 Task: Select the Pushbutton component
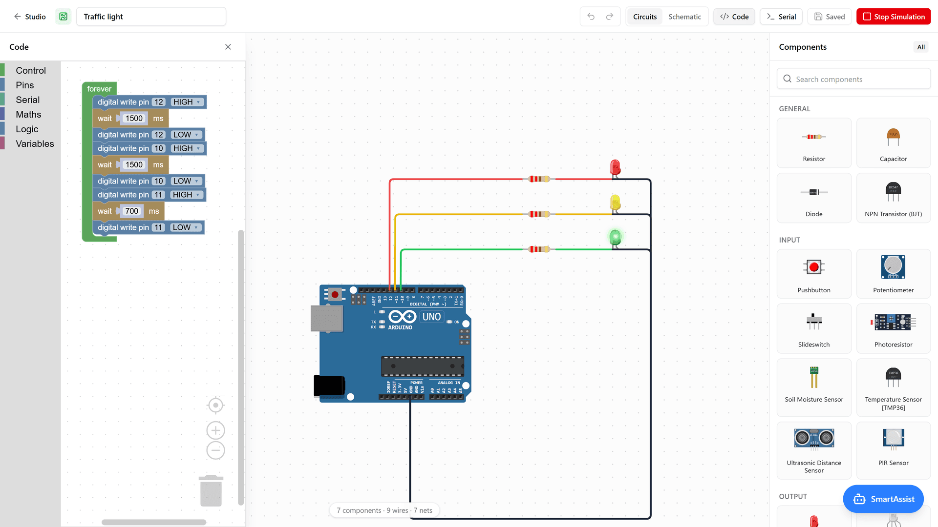tap(814, 274)
